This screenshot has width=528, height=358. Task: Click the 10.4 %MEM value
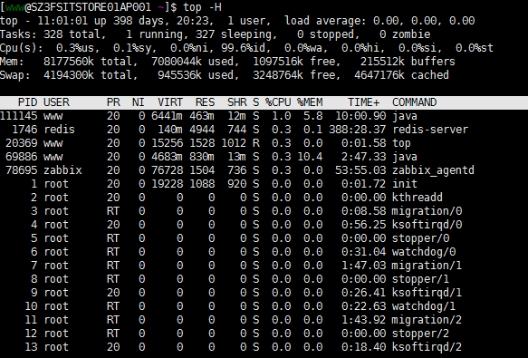click(x=310, y=157)
